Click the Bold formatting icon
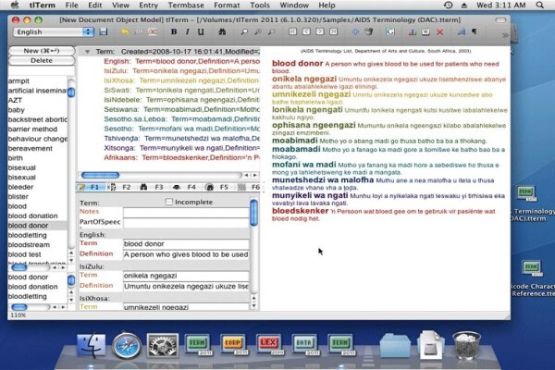Screen dimensions: 555x370 coord(174,31)
